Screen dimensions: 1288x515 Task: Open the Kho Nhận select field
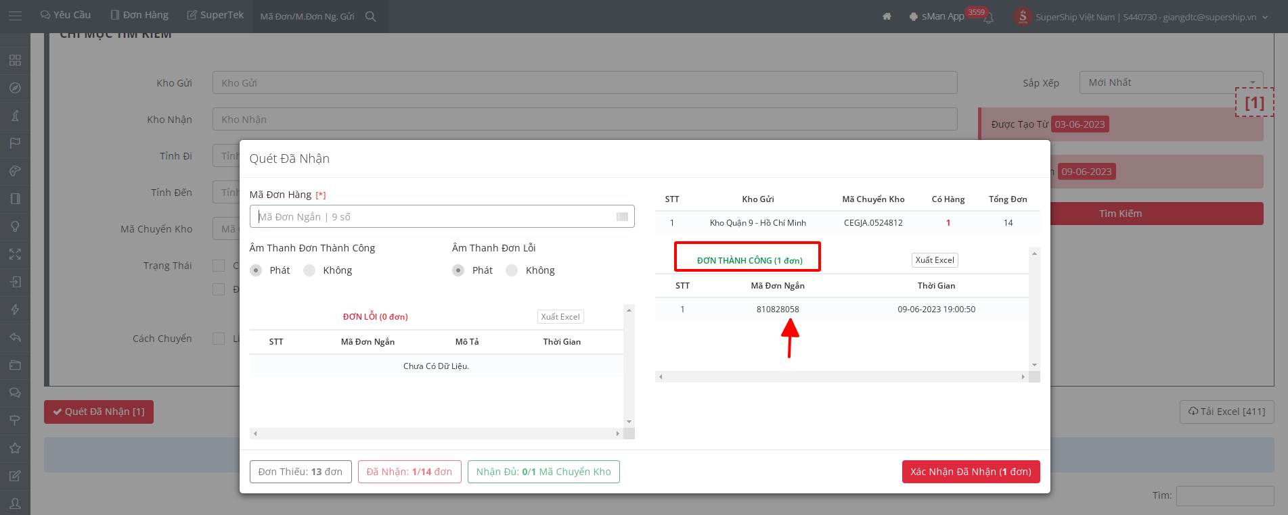point(585,119)
